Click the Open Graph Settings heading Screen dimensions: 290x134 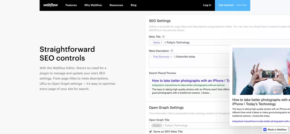tap(166, 107)
